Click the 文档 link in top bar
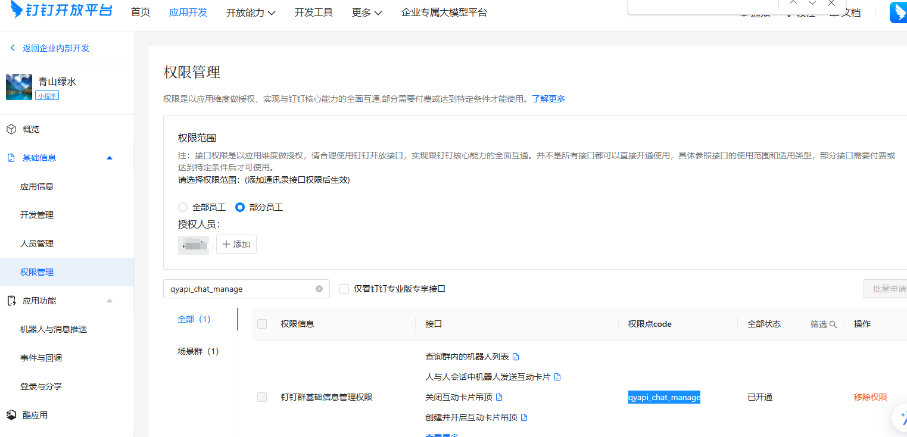The image size is (907, 437). [x=846, y=13]
